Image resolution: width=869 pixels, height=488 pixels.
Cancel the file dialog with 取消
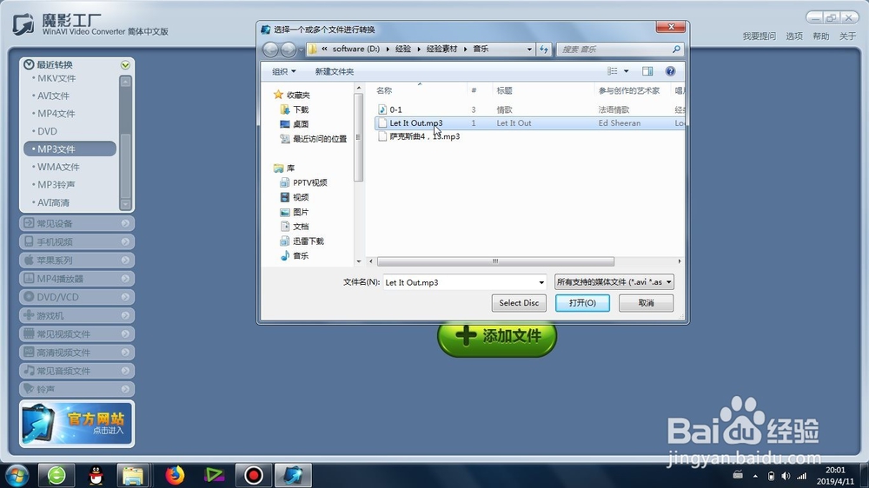click(x=647, y=303)
